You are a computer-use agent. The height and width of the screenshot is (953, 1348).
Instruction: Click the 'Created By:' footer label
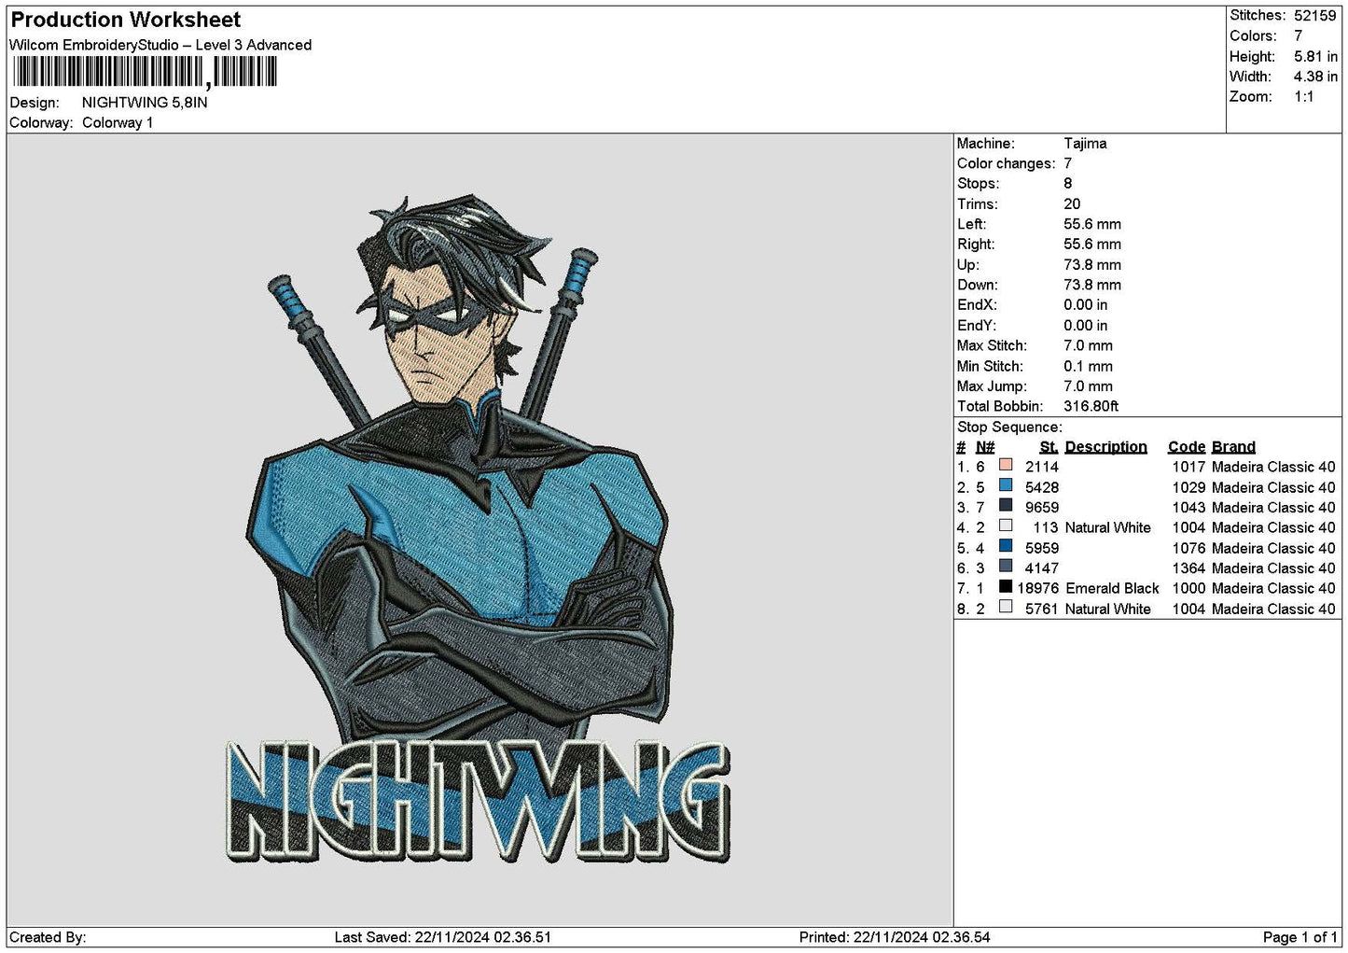point(48,938)
